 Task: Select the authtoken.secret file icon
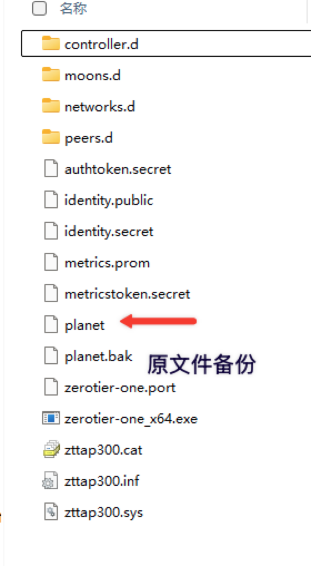pyautogui.click(x=51, y=169)
